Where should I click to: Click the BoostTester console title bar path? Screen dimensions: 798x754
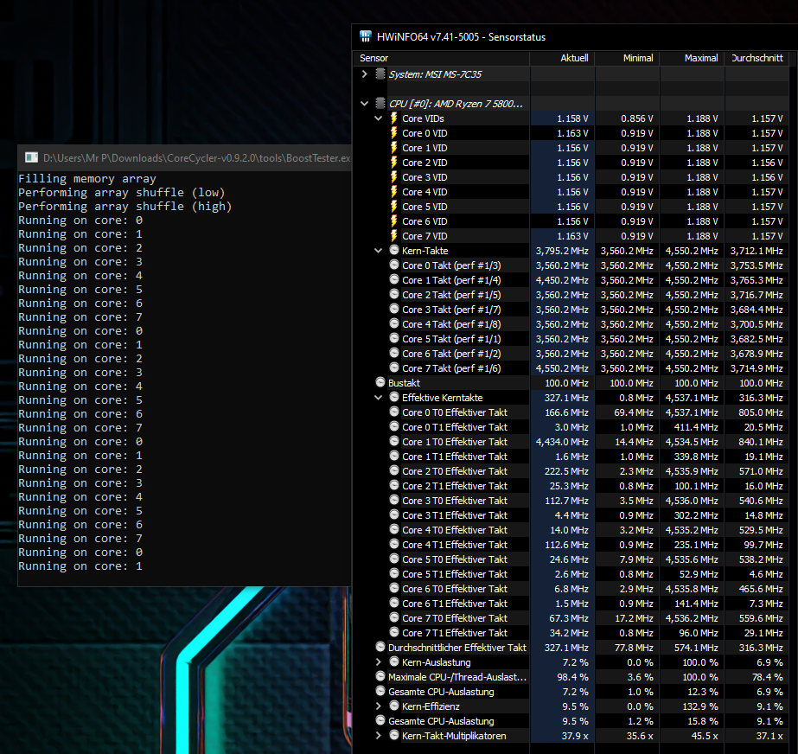click(x=196, y=158)
